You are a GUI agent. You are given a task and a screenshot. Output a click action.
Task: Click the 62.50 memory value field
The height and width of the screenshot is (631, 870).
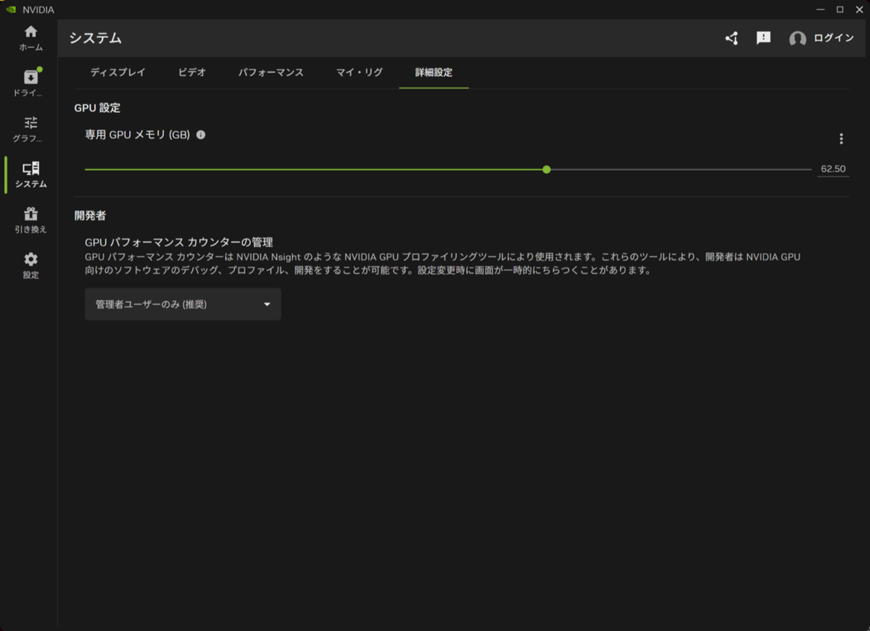pos(833,170)
